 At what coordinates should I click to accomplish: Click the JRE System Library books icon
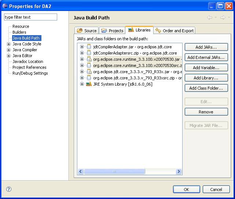pyautogui.click(x=89, y=84)
